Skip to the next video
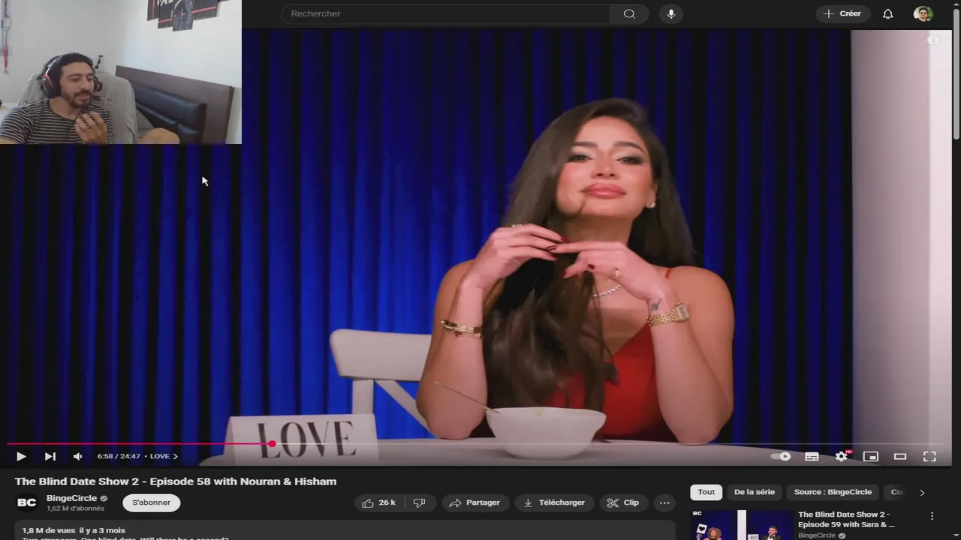The image size is (961, 540). coord(50,456)
